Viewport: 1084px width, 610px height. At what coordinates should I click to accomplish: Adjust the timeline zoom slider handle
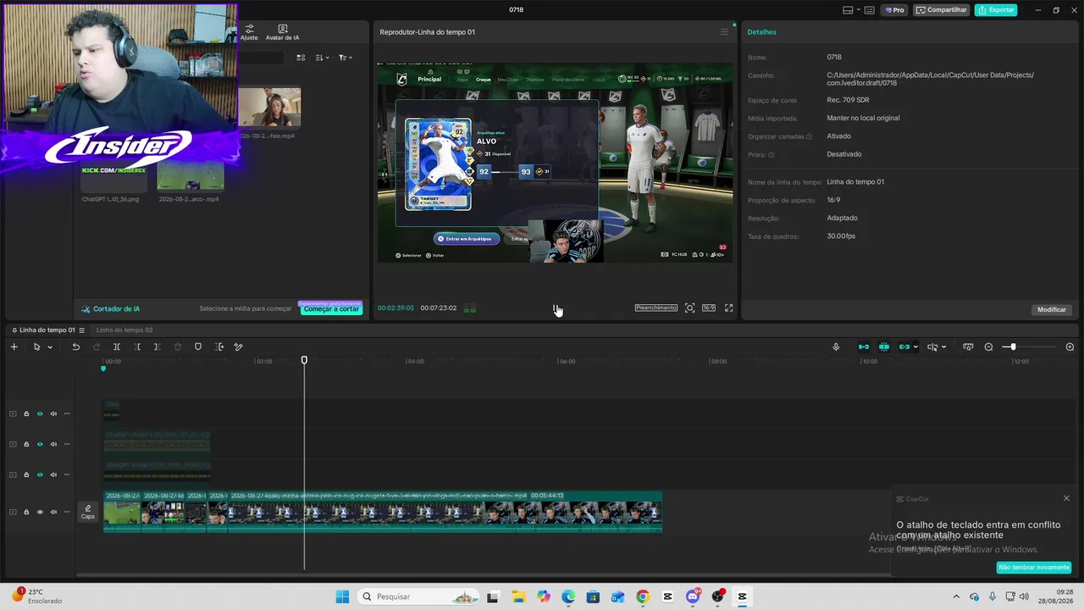point(1012,347)
